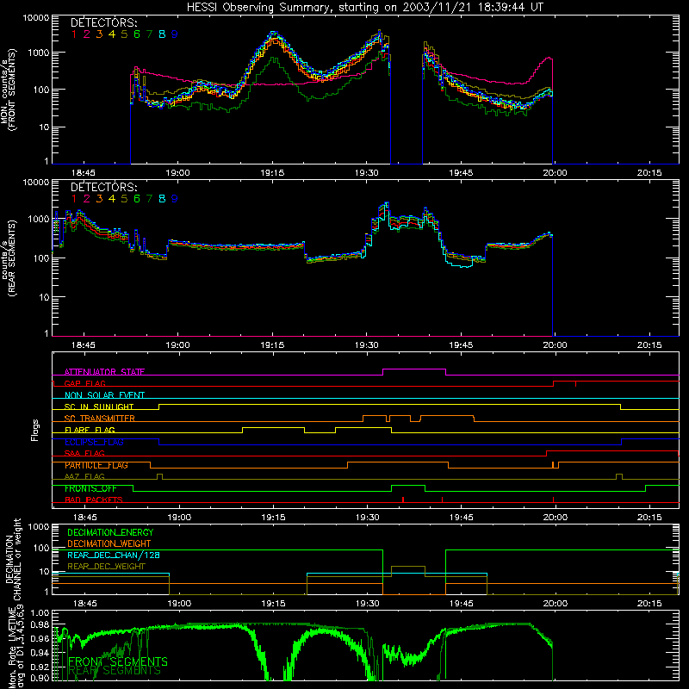
Task: Click the REAR SEGMENTS label in livetime plot
Action: click(115, 671)
